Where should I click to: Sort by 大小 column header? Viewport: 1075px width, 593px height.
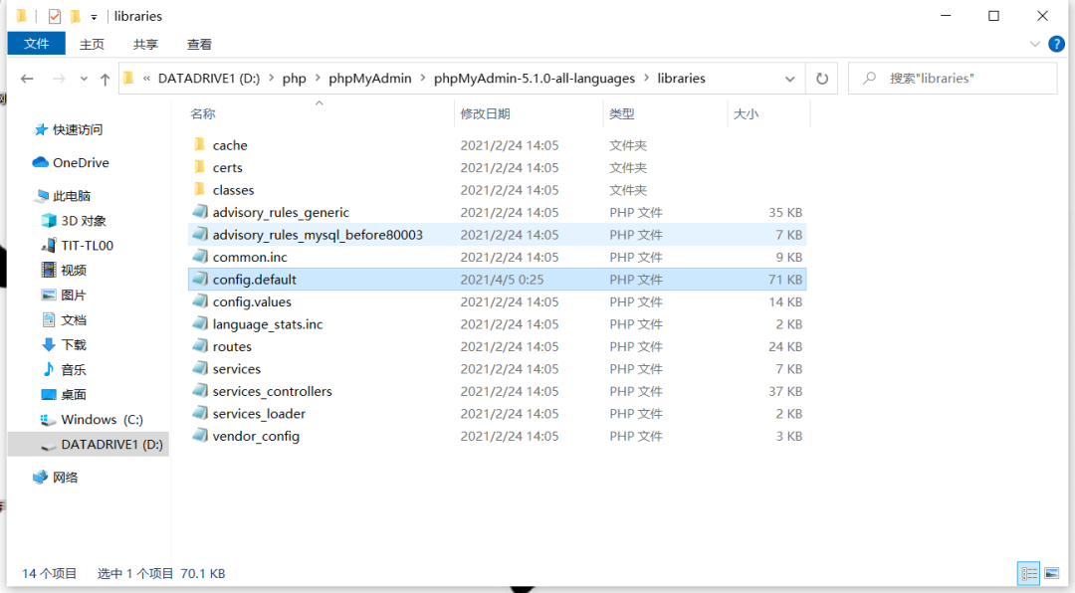[746, 113]
